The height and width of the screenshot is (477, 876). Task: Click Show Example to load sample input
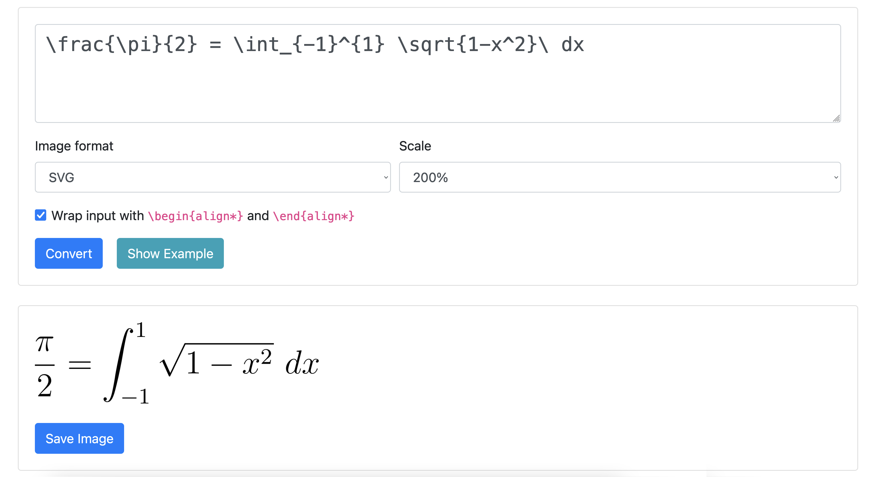pyautogui.click(x=170, y=253)
